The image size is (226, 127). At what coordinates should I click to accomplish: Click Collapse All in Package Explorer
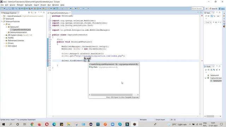29,13
